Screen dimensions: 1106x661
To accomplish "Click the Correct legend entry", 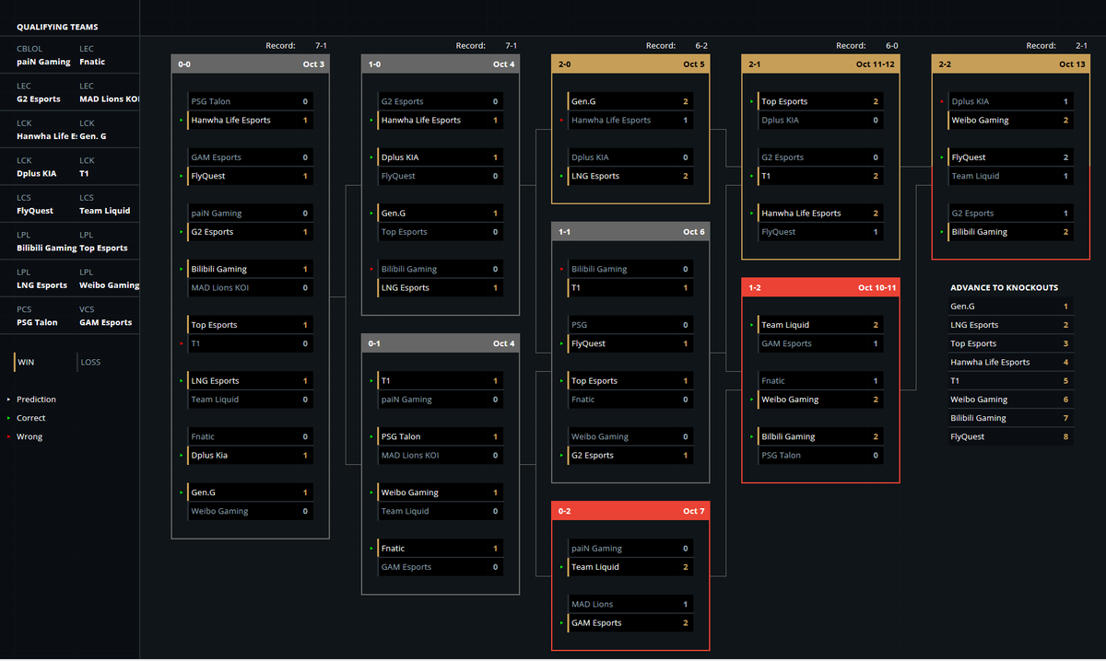I will (x=30, y=418).
